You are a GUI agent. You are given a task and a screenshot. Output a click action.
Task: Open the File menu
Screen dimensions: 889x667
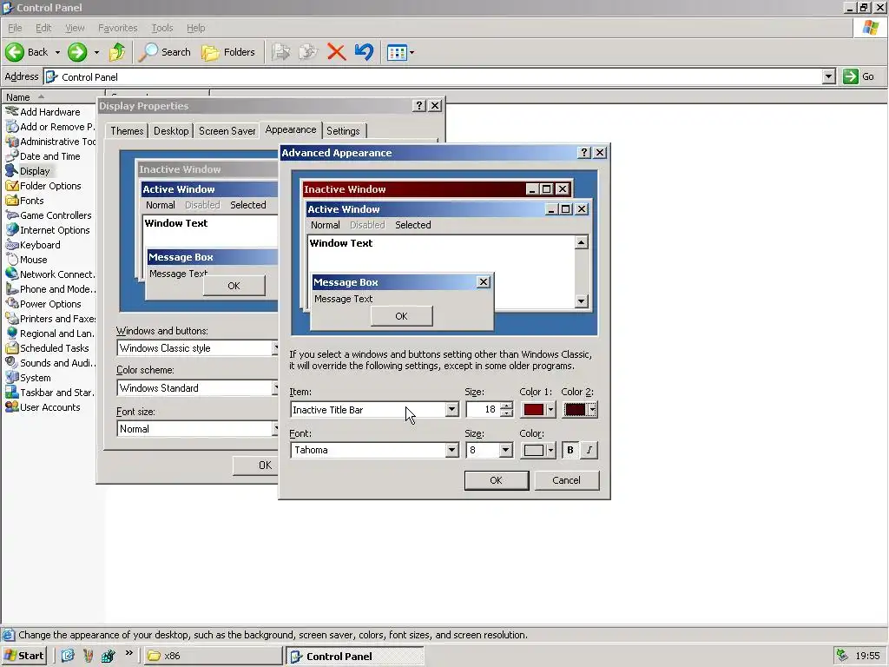pos(15,28)
